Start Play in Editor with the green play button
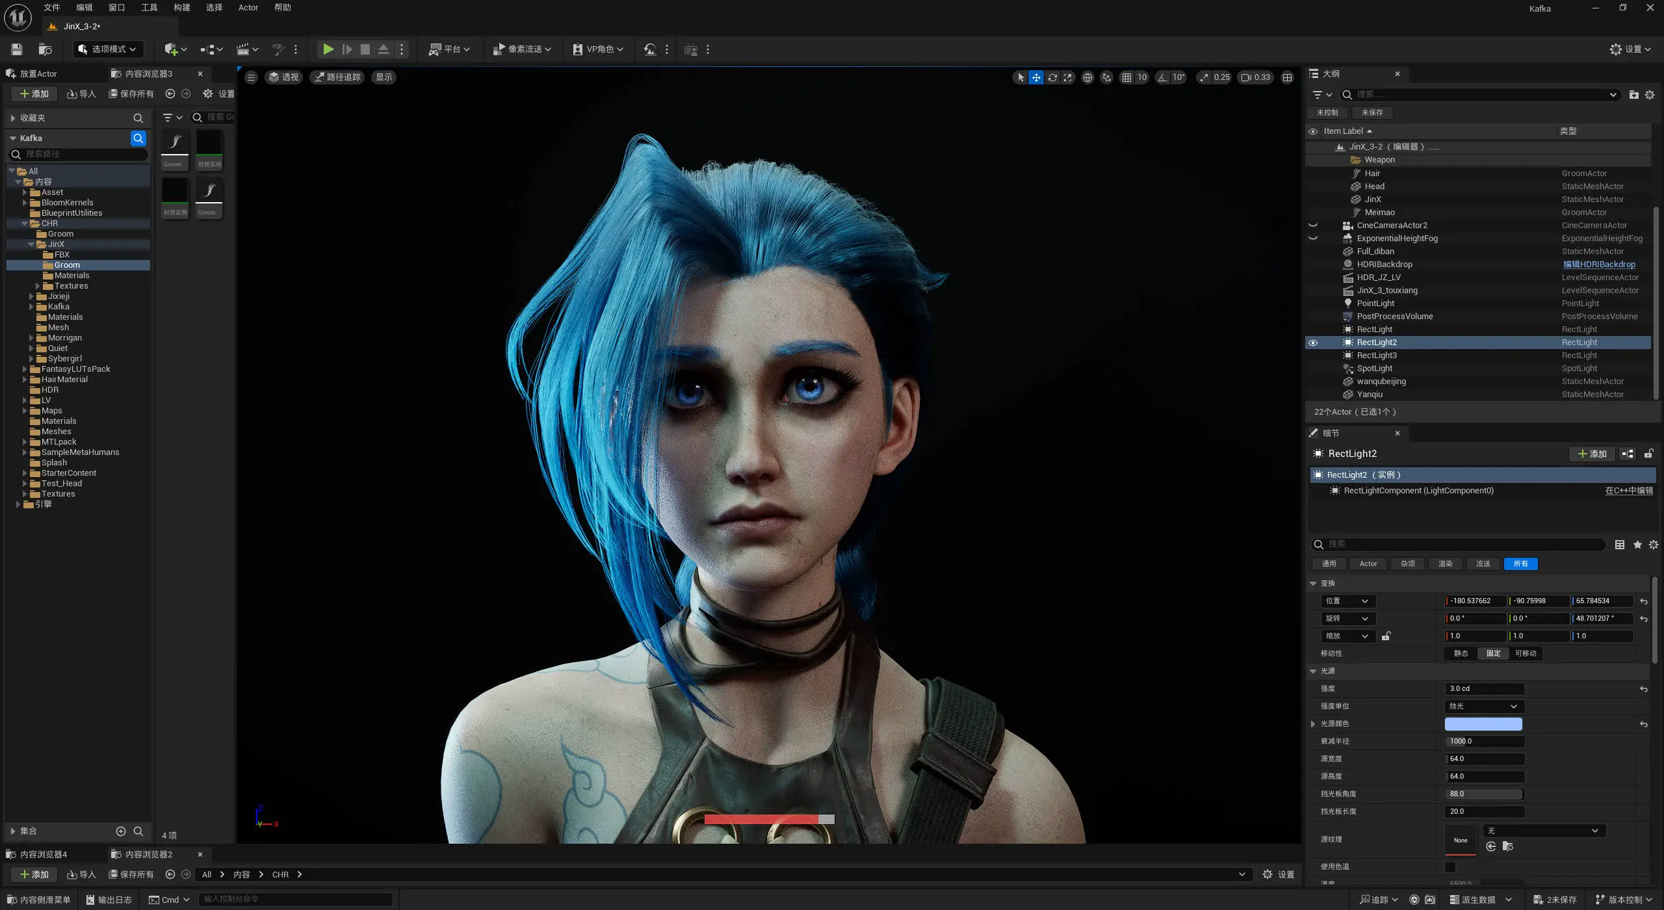The image size is (1664, 910). coord(328,49)
